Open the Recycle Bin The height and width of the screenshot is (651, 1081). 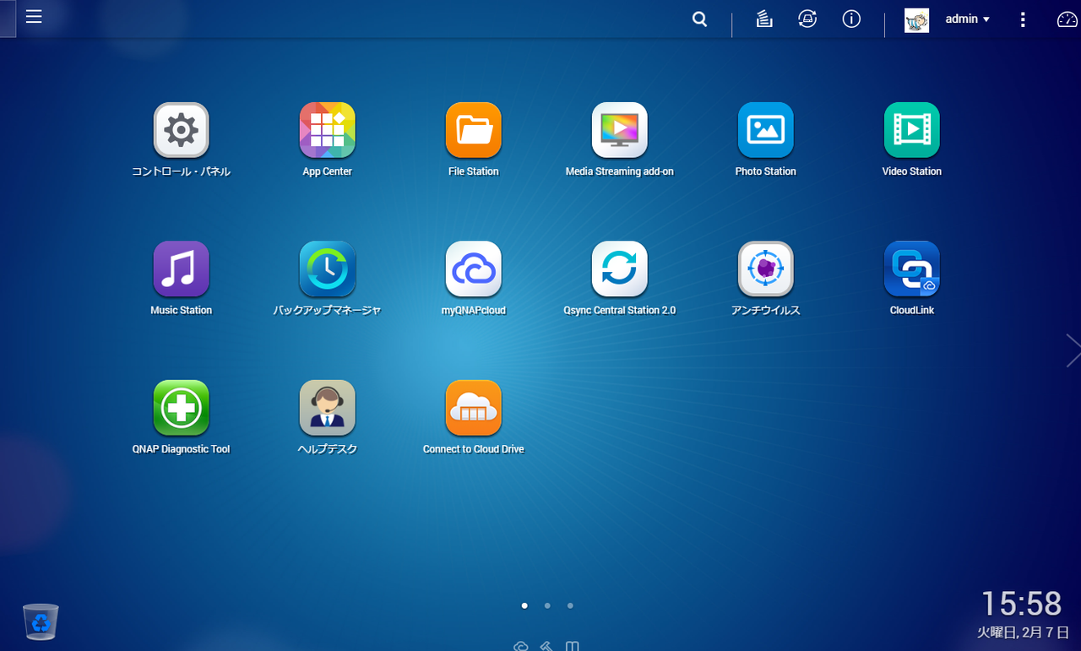pyautogui.click(x=41, y=621)
